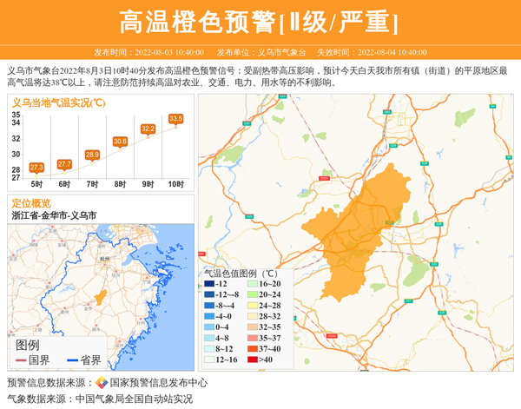
Task: Open the 中国气象局全国自动站实况 source text
Action: [134, 399]
